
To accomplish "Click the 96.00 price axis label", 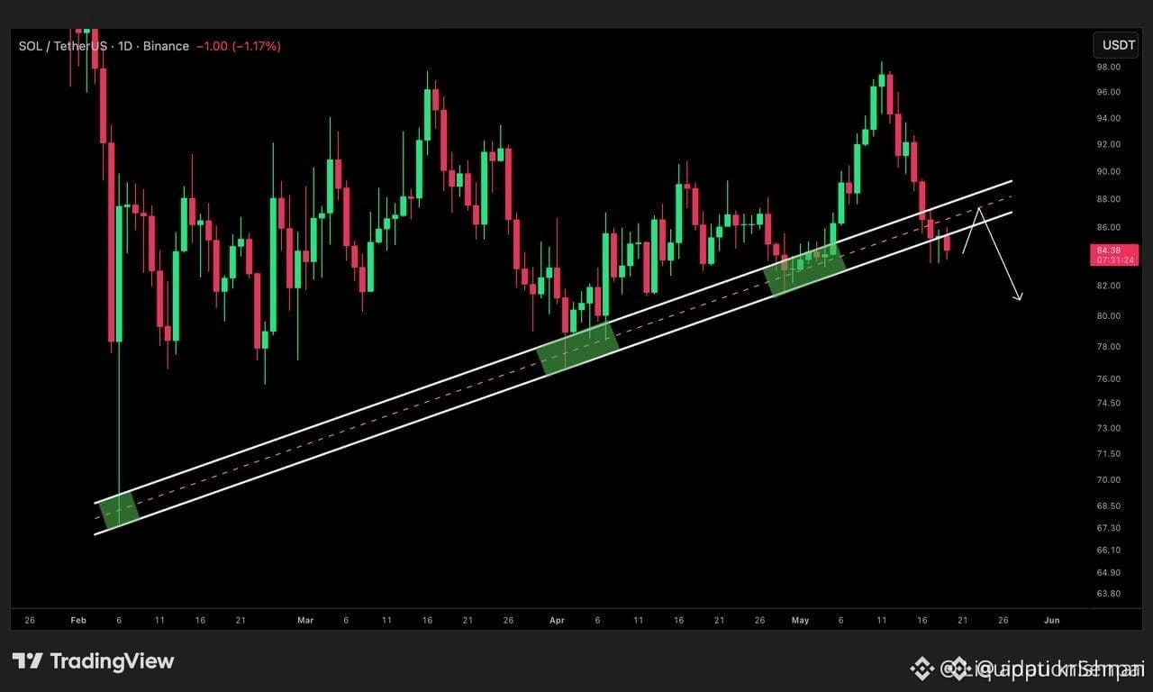I will [x=1108, y=92].
